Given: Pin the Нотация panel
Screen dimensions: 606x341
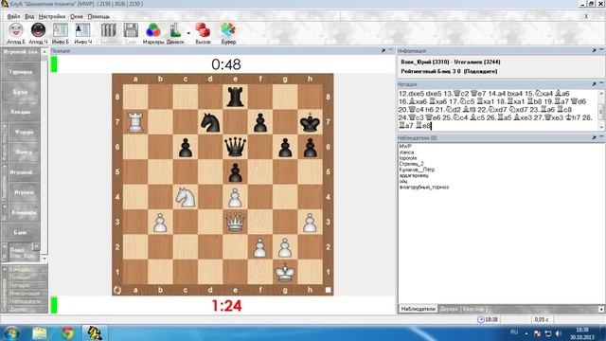Looking at the screenshot, I should (594, 84).
